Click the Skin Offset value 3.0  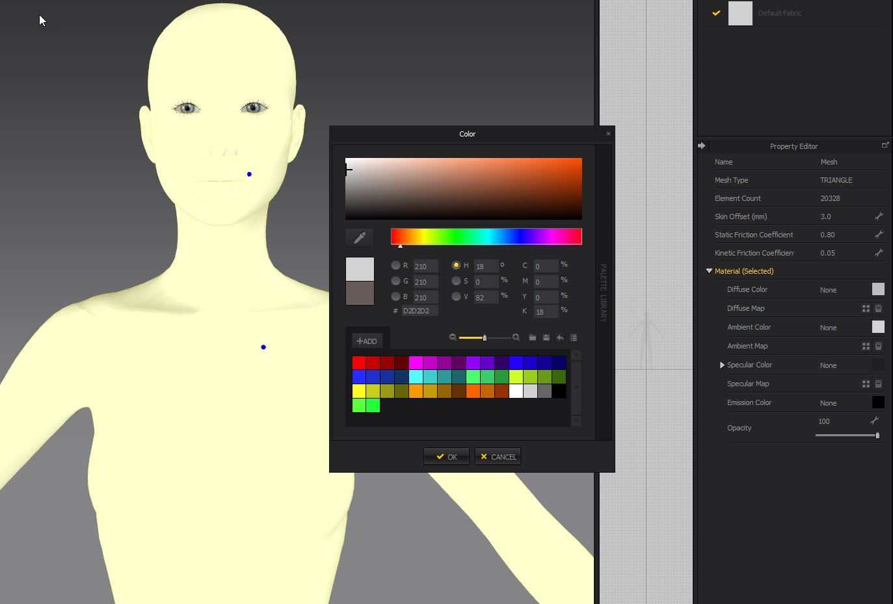pos(825,217)
